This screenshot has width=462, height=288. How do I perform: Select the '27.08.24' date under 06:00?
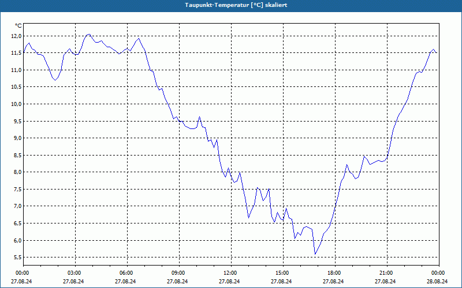[125, 281]
